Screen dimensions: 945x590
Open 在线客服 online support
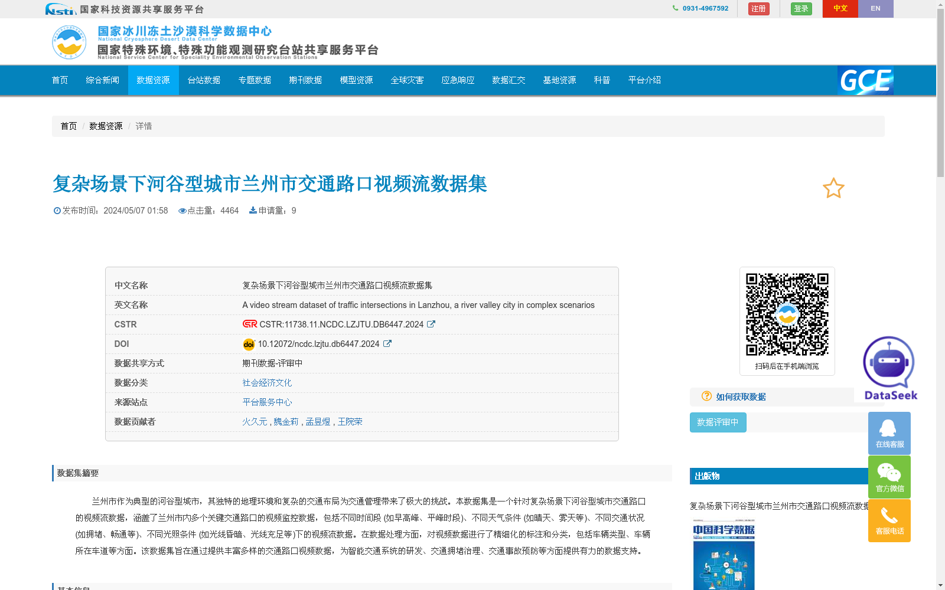[889, 433]
